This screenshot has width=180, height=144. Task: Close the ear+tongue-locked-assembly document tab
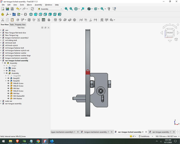(x=146, y=132)
